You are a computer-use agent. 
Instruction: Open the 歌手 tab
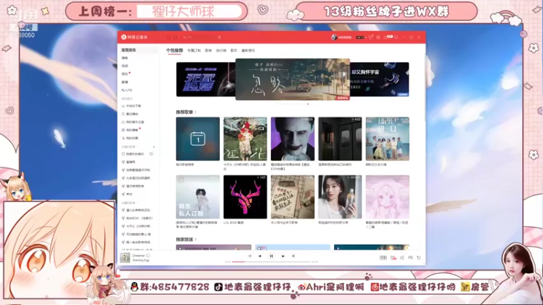tap(233, 50)
